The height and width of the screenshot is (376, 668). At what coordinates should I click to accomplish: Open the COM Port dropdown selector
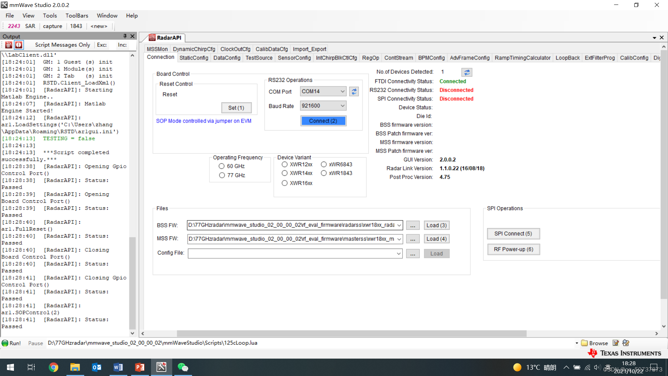pyautogui.click(x=322, y=91)
